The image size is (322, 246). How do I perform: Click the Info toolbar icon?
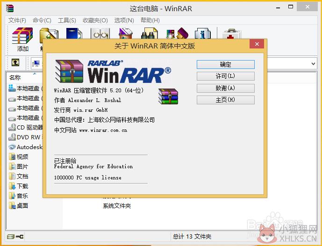coord(203,34)
